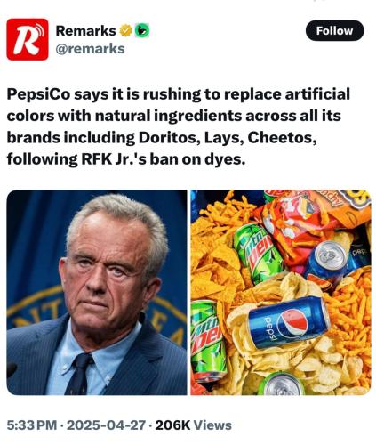Image resolution: width=376 pixels, height=445 pixels.
Task: Click the microphone at photo edge
Action: pos(12,370)
